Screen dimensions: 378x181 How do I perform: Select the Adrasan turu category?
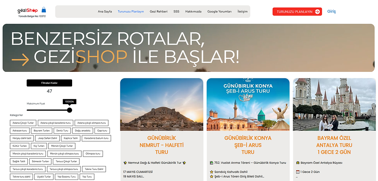(20, 131)
